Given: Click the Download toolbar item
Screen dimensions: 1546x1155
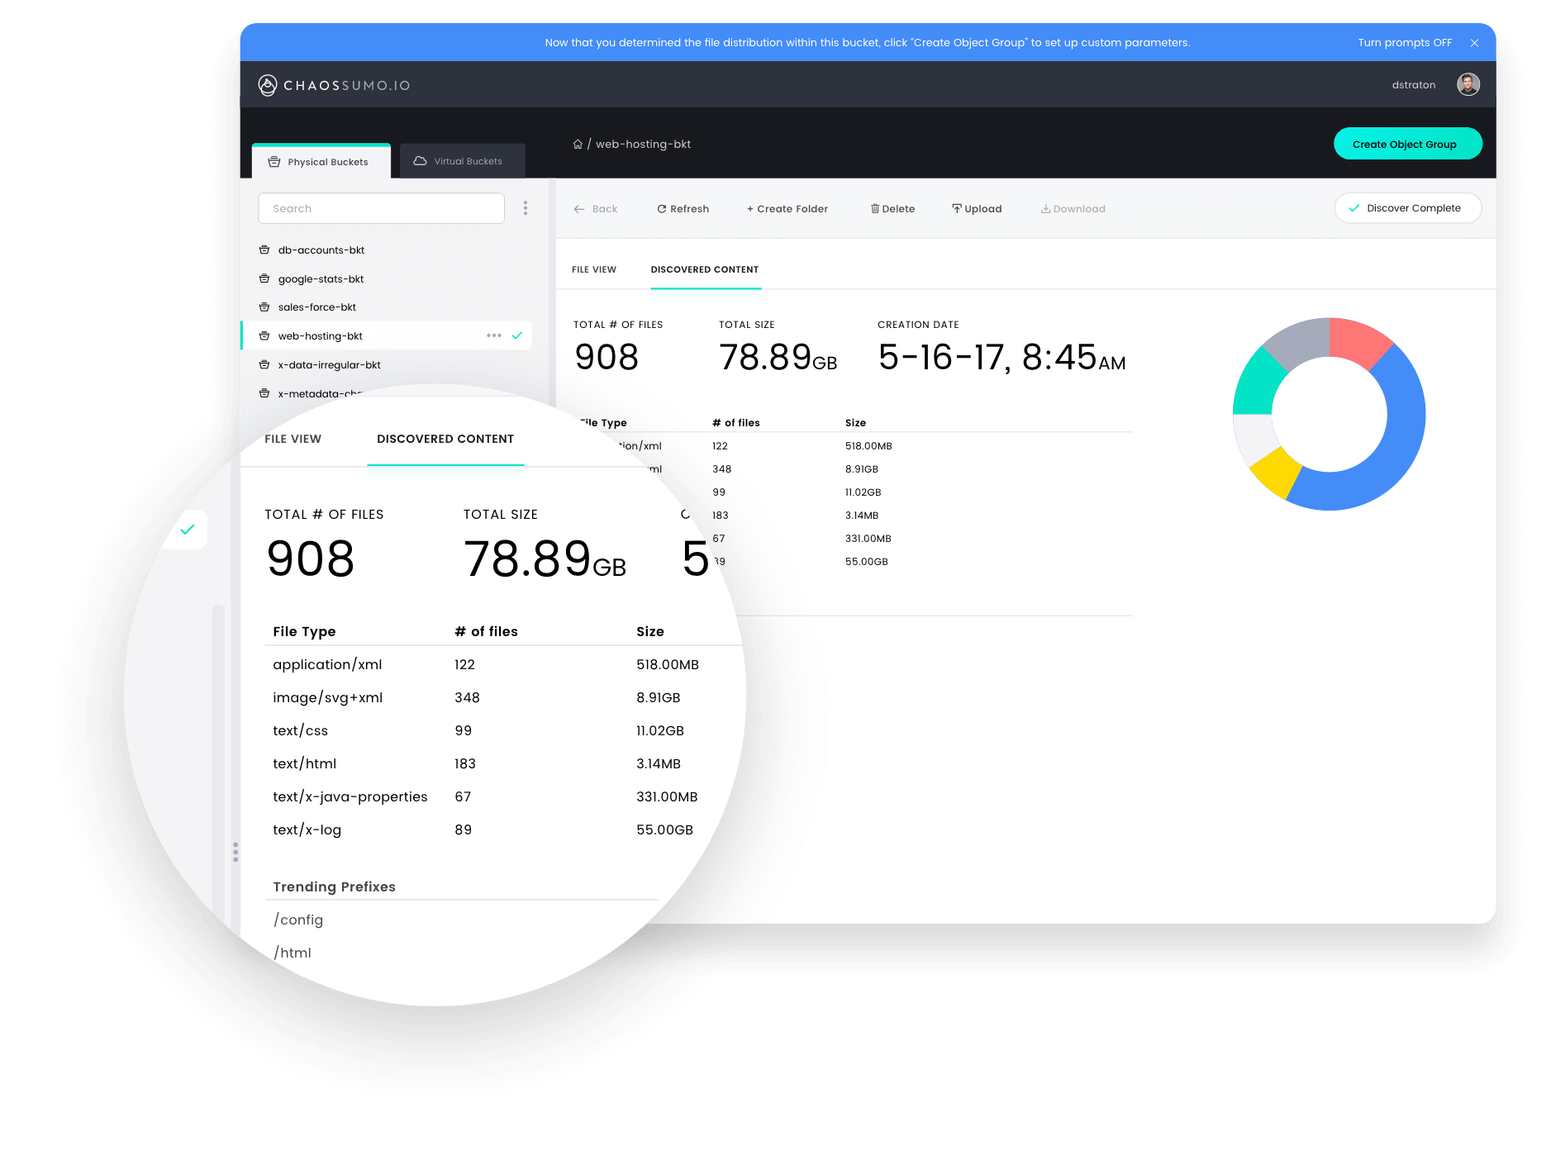Looking at the screenshot, I should 1073,209.
